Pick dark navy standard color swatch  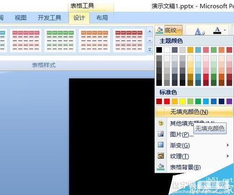[x=221, y=101]
